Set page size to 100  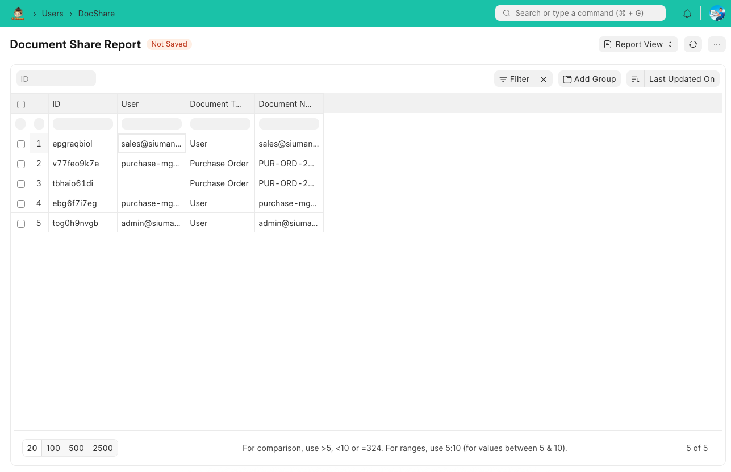(x=53, y=448)
